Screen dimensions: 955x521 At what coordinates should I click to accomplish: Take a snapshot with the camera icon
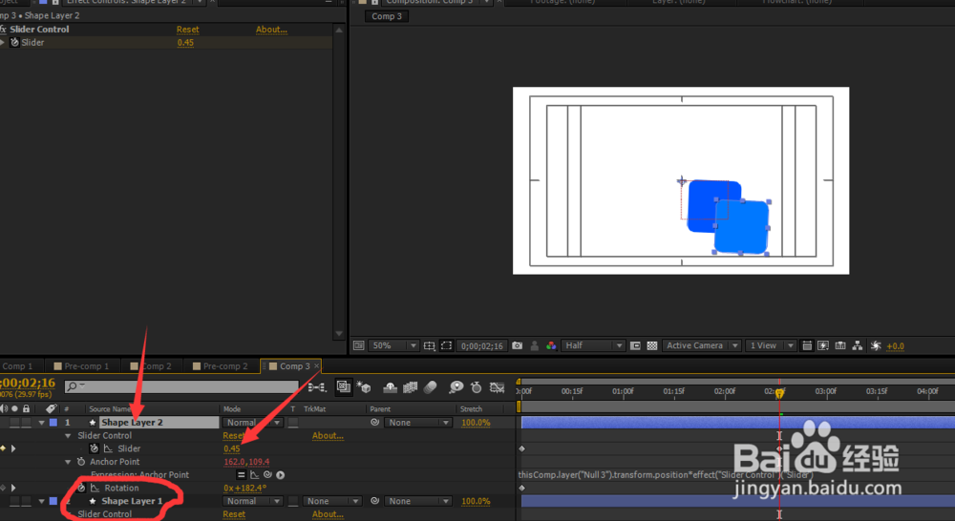tap(517, 345)
